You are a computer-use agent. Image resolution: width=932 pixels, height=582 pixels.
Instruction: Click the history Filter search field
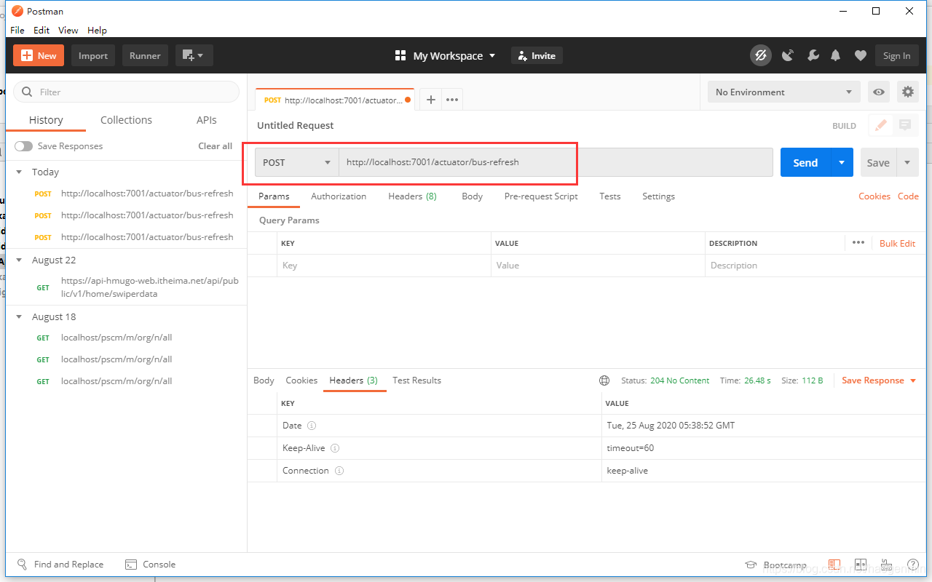pos(126,92)
